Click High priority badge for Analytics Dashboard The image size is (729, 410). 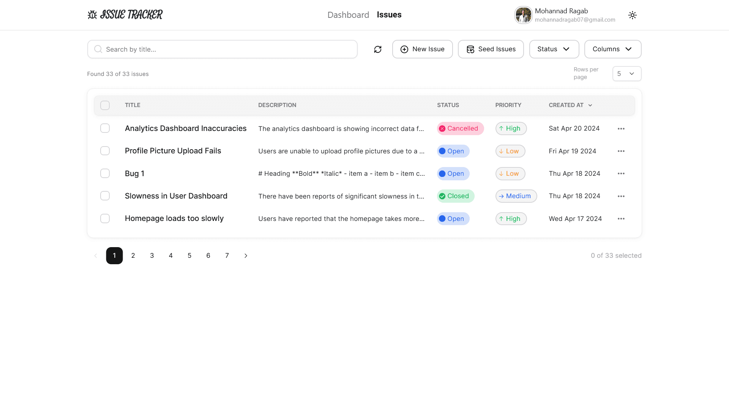[511, 129]
